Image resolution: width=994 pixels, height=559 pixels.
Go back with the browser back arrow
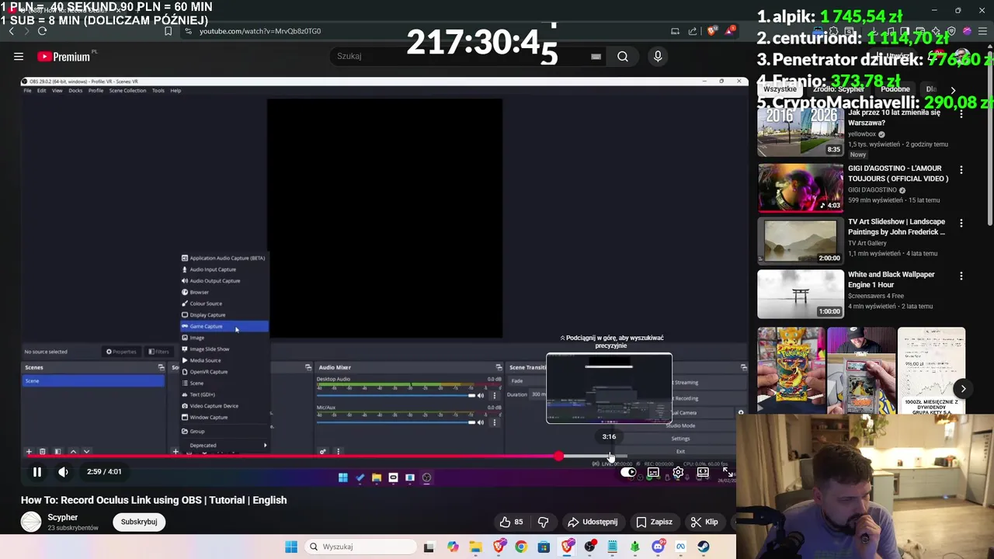pos(11,31)
